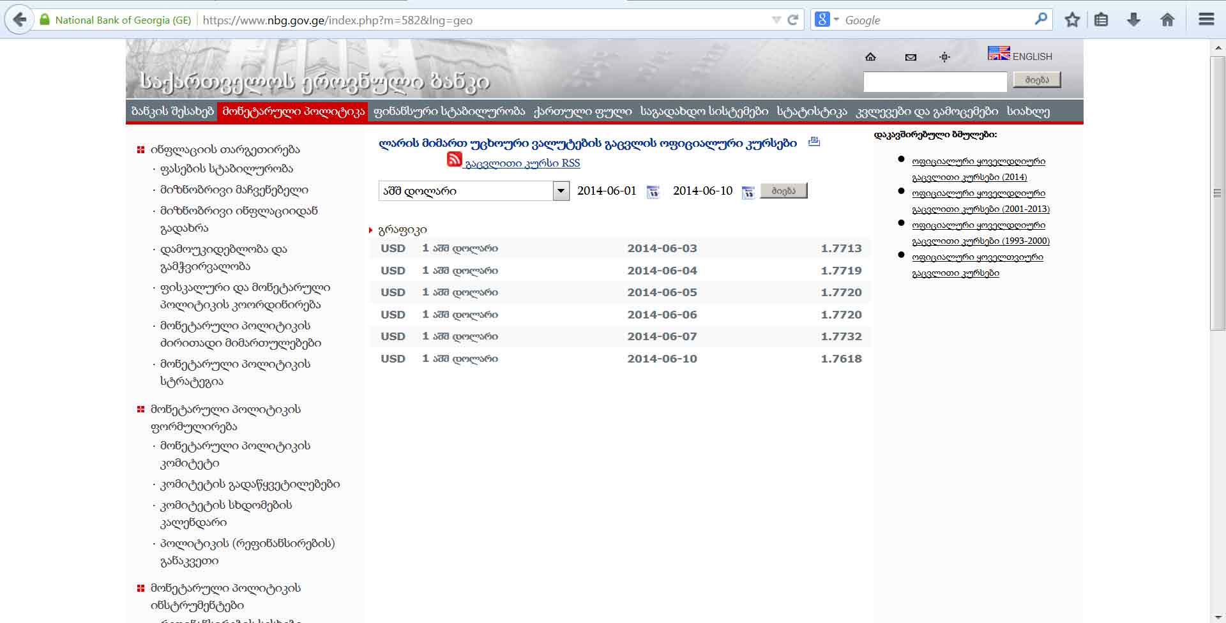Open the 'სიახლე' menu
Image resolution: width=1226 pixels, height=623 pixels.
tap(1028, 111)
